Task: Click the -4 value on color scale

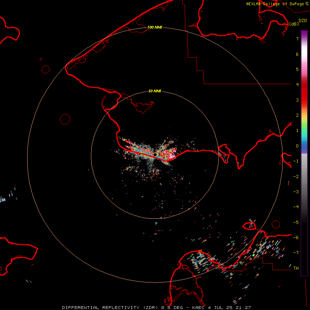Action: pos(296,207)
